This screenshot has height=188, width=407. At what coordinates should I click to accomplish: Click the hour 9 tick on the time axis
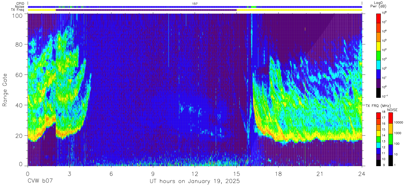[x=153, y=173]
